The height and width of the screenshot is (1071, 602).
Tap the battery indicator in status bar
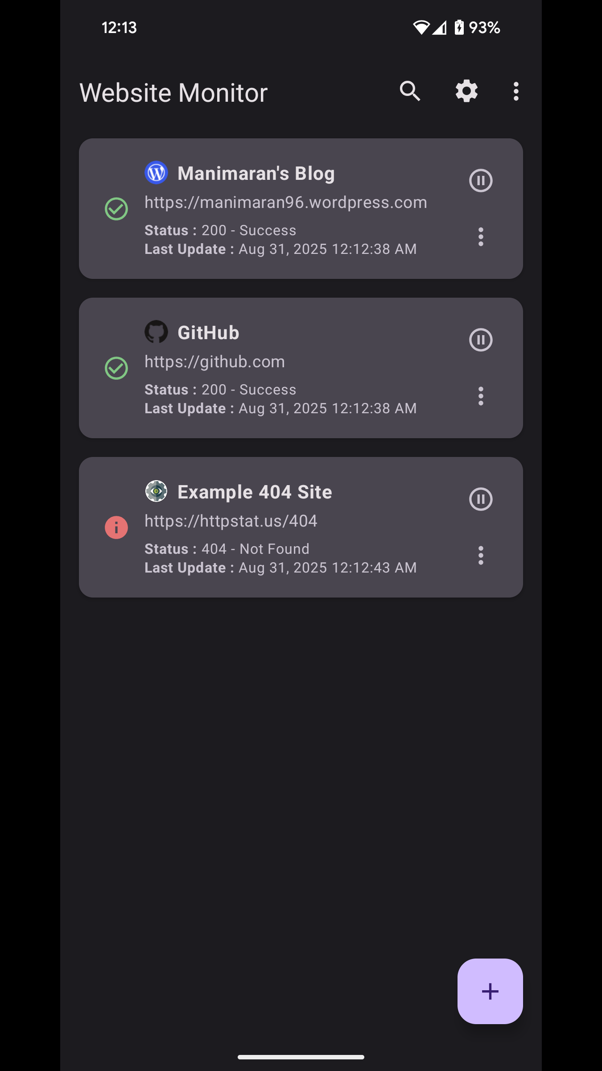pos(459,28)
